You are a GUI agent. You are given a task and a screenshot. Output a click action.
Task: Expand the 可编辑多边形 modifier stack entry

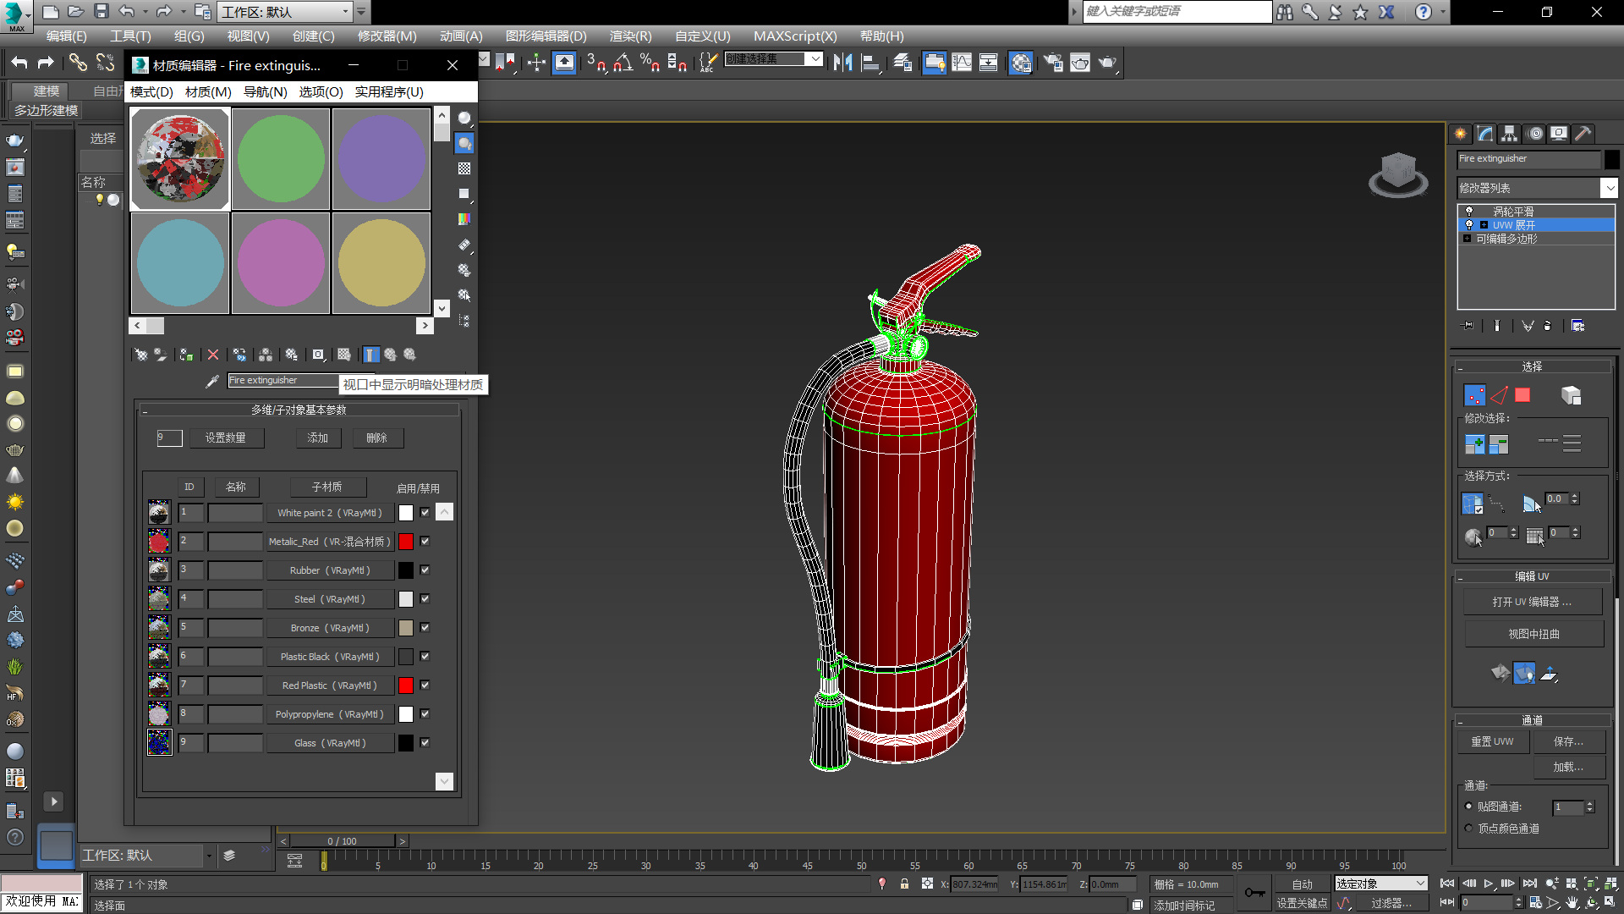(1467, 239)
